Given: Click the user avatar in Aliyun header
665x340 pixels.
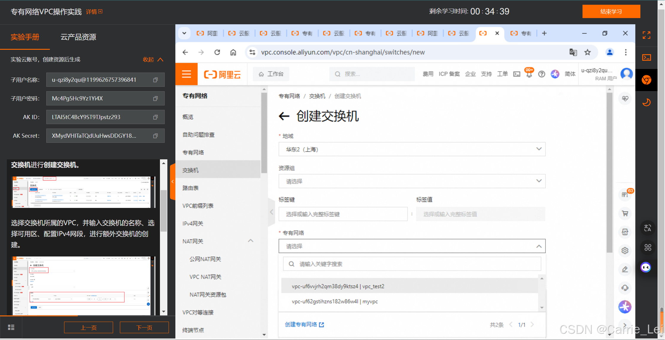Looking at the screenshot, I should [626, 74].
